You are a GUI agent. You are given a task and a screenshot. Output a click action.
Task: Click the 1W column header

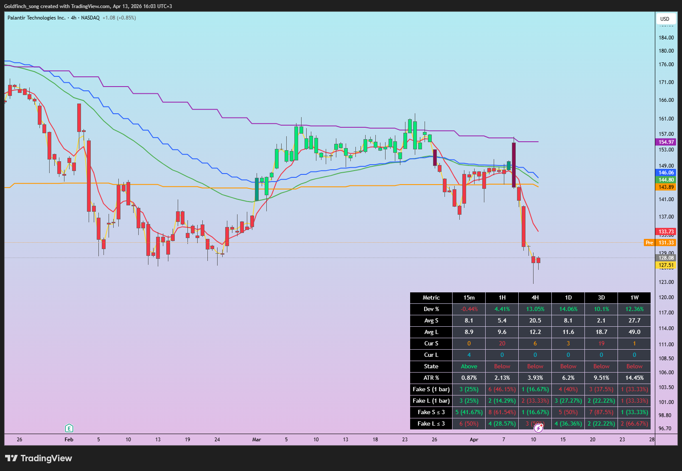pos(634,298)
